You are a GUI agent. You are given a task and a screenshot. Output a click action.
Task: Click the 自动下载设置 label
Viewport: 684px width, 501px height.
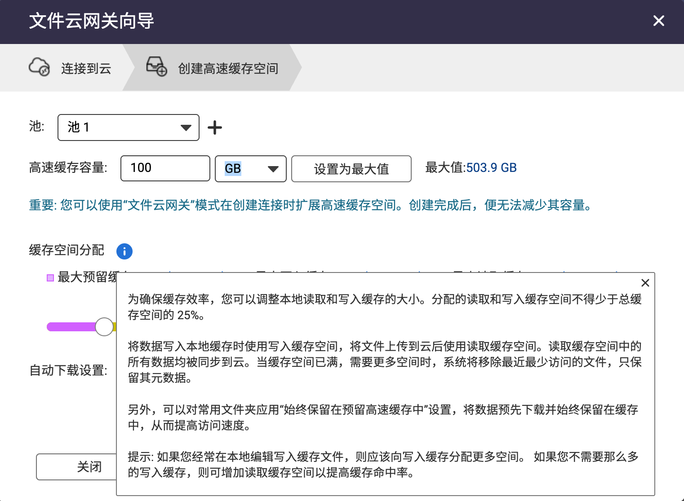(x=68, y=370)
